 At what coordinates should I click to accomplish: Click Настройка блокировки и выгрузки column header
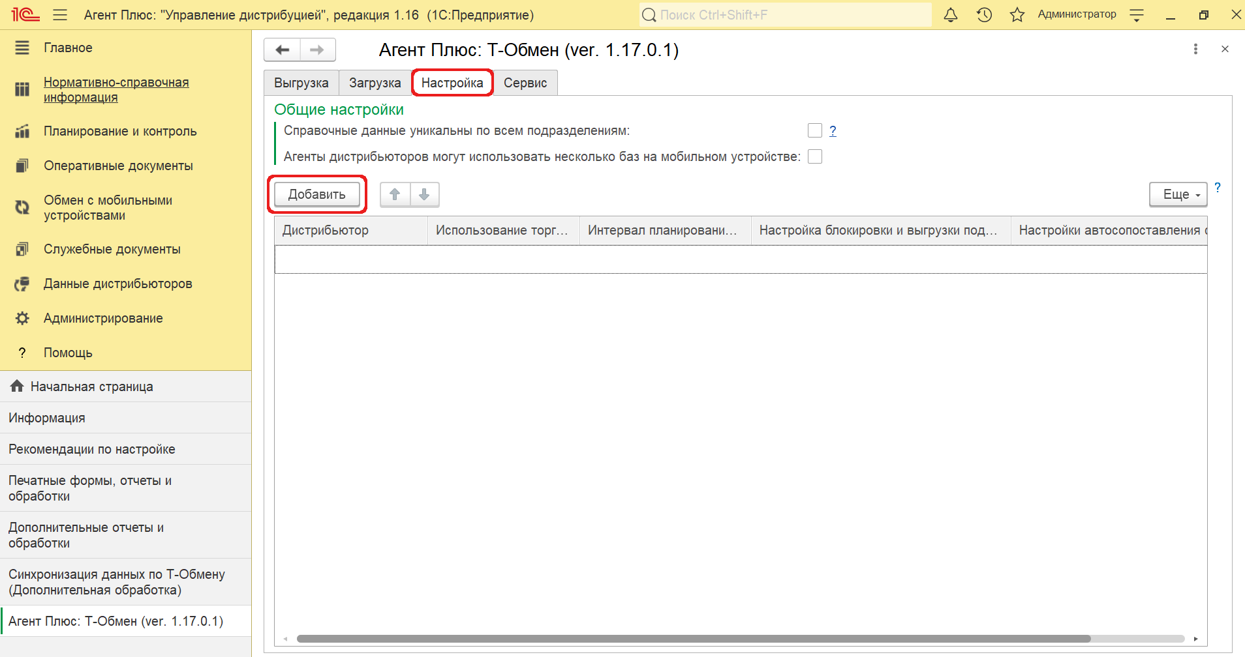click(881, 230)
